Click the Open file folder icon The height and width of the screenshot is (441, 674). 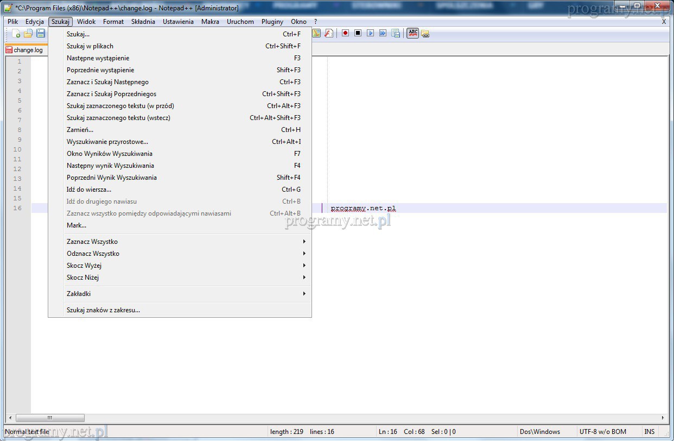(x=28, y=34)
